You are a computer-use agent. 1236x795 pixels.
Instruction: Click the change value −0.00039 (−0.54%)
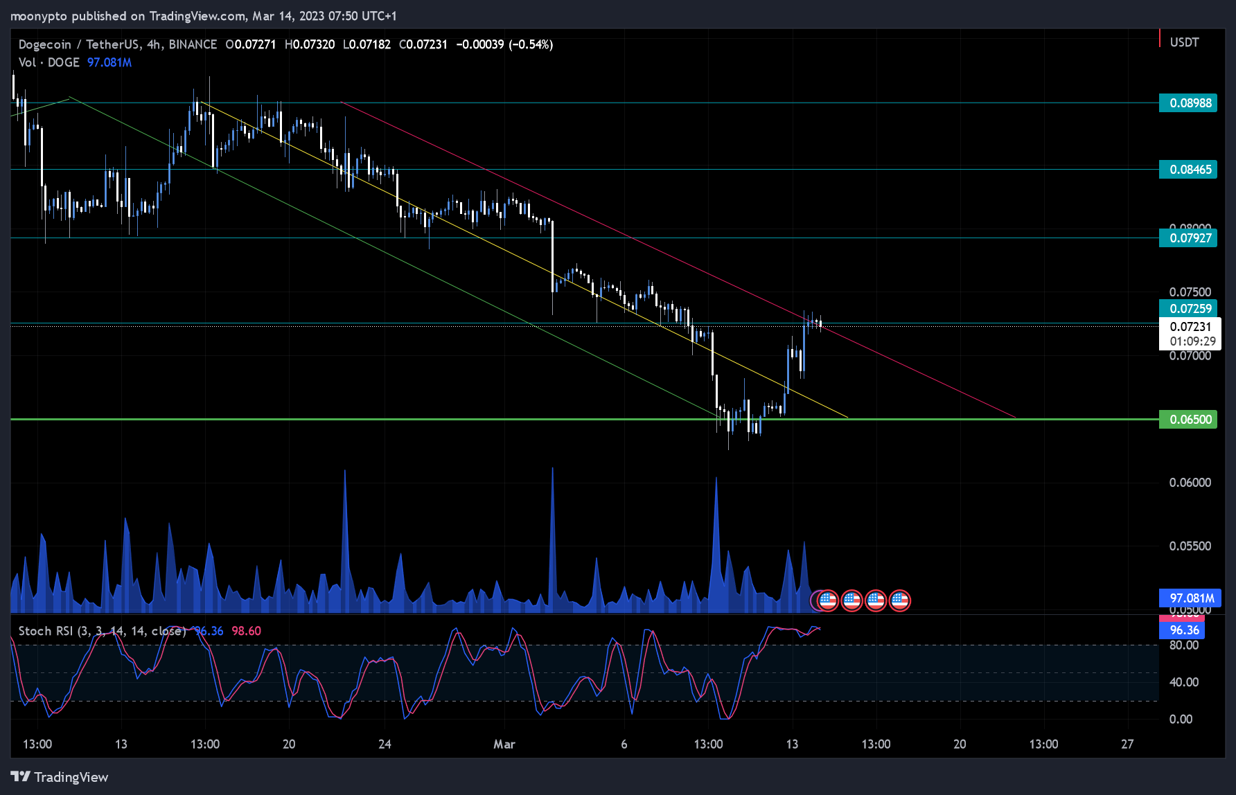click(504, 44)
